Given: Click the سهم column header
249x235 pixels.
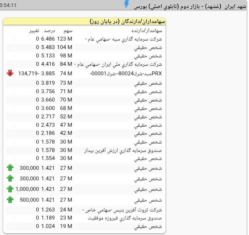Looking at the screenshot, I should point(68,31).
